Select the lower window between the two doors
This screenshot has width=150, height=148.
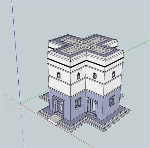coord(78,103)
